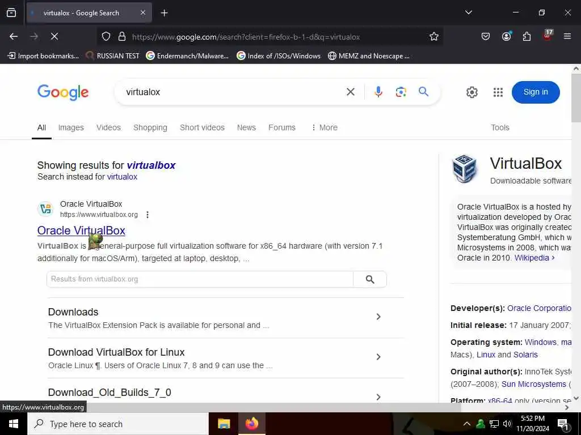Image resolution: width=581 pixels, height=435 pixels.
Task: Open the extension with badge 17
Action: (x=547, y=36)
